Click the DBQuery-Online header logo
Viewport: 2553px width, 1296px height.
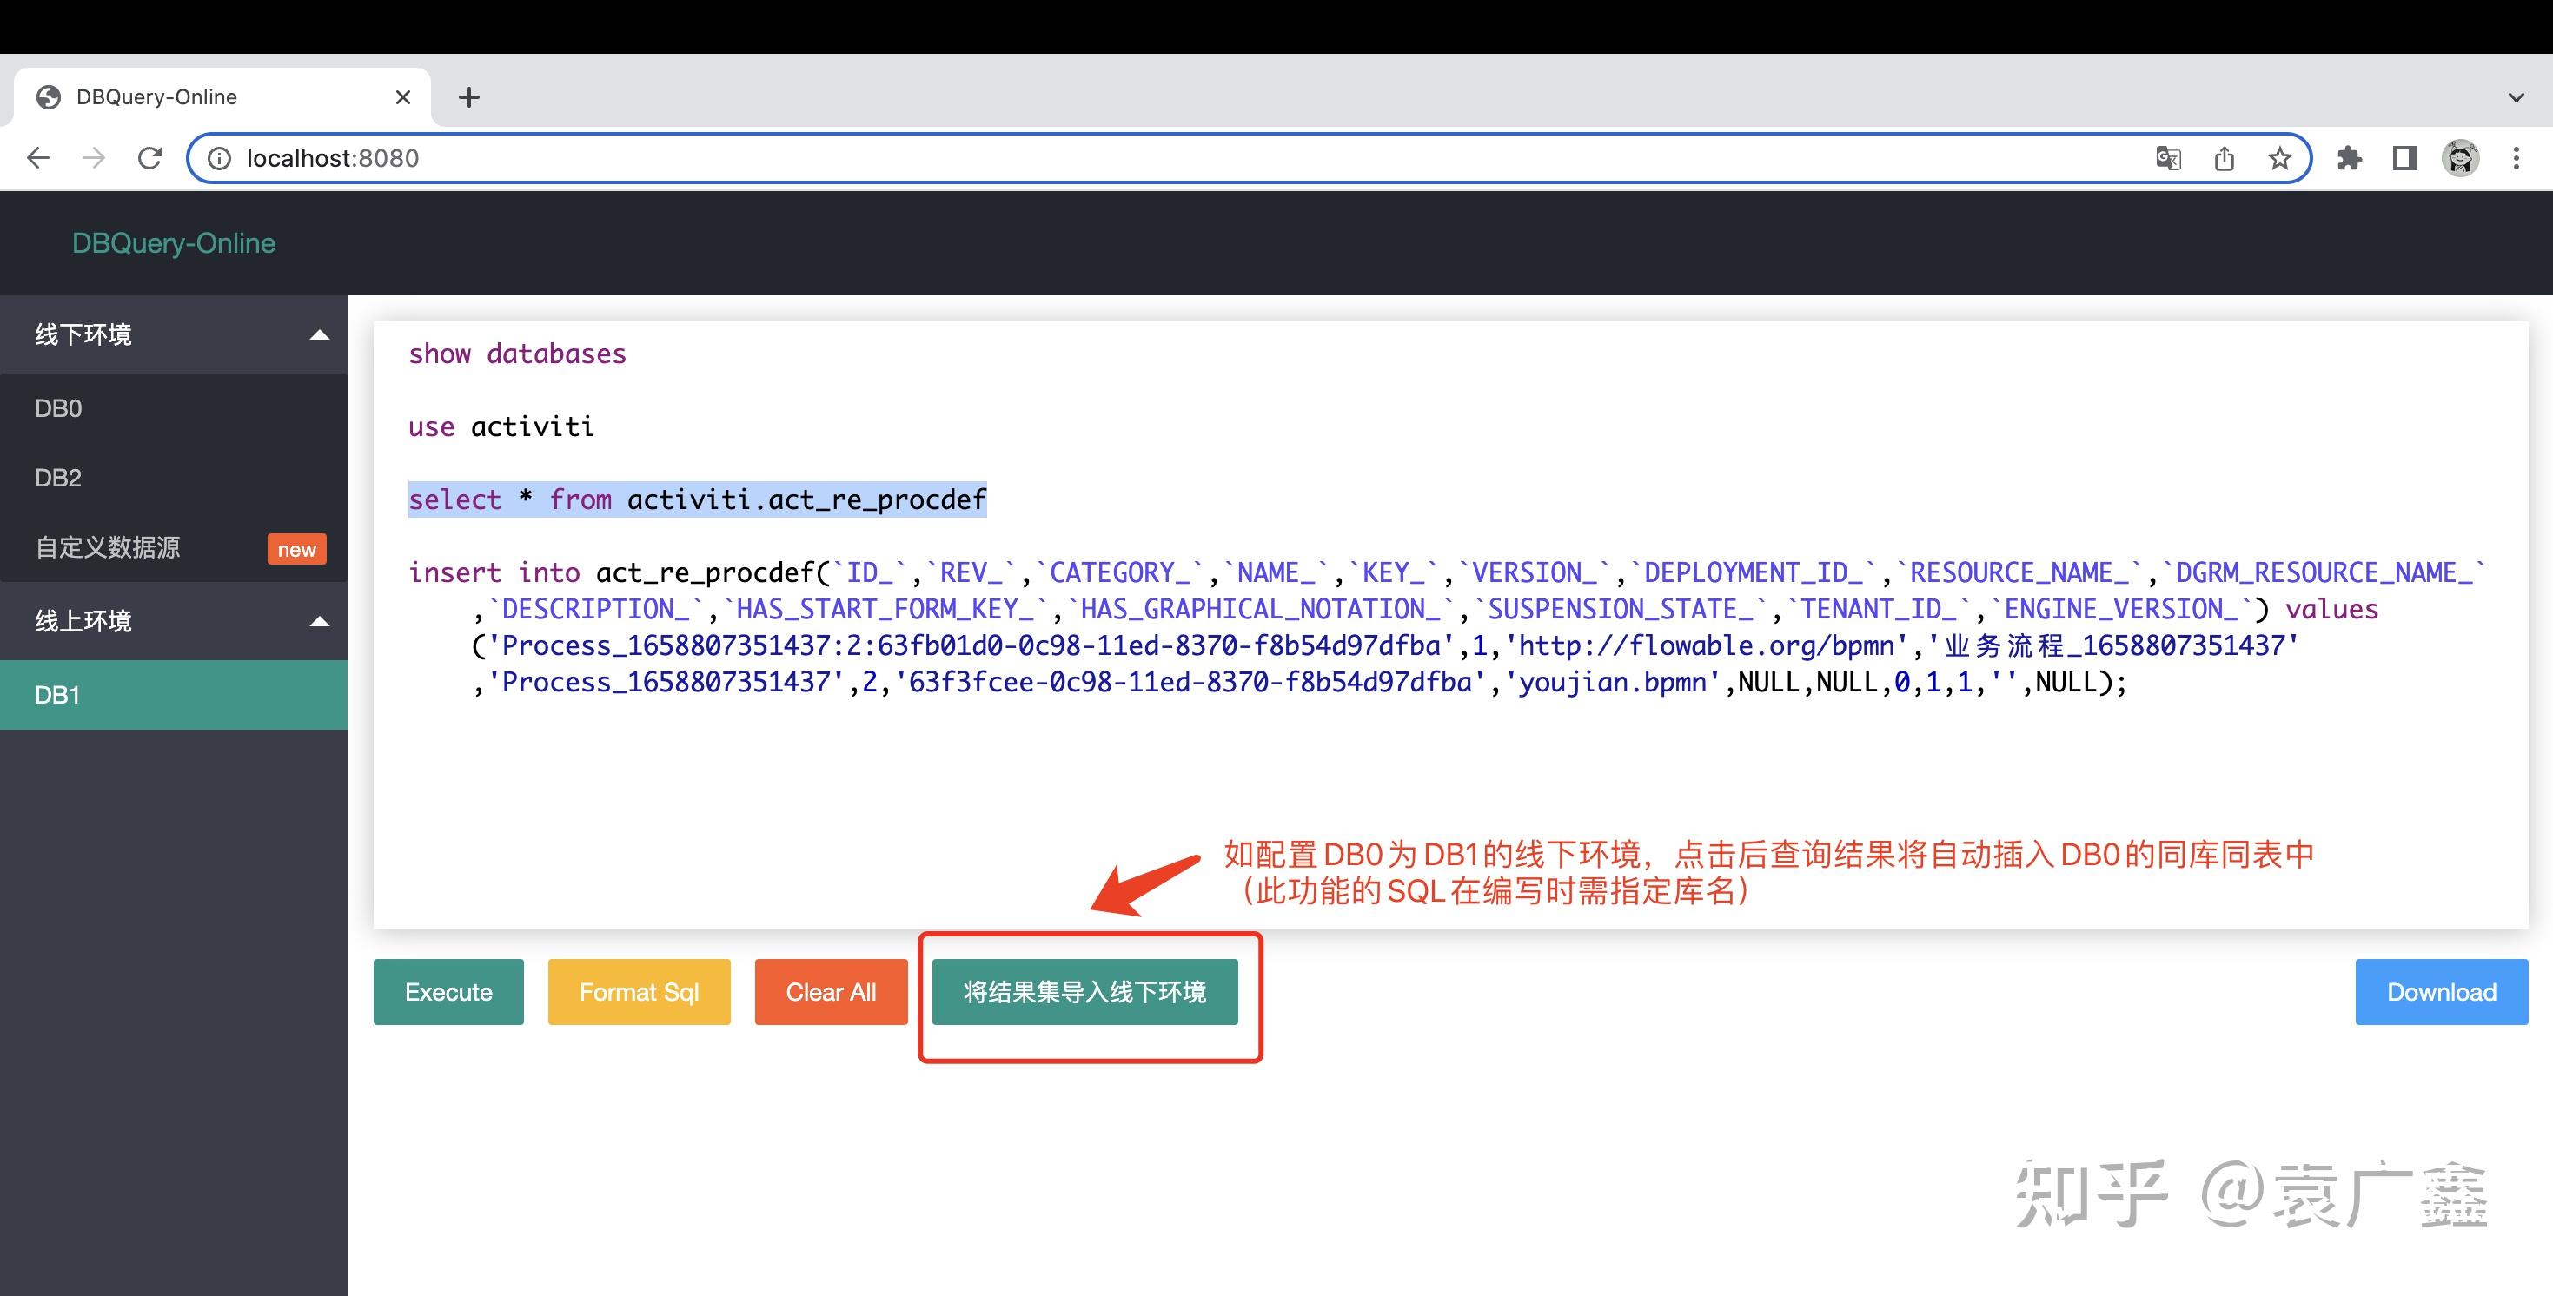(x=172, y=242)
